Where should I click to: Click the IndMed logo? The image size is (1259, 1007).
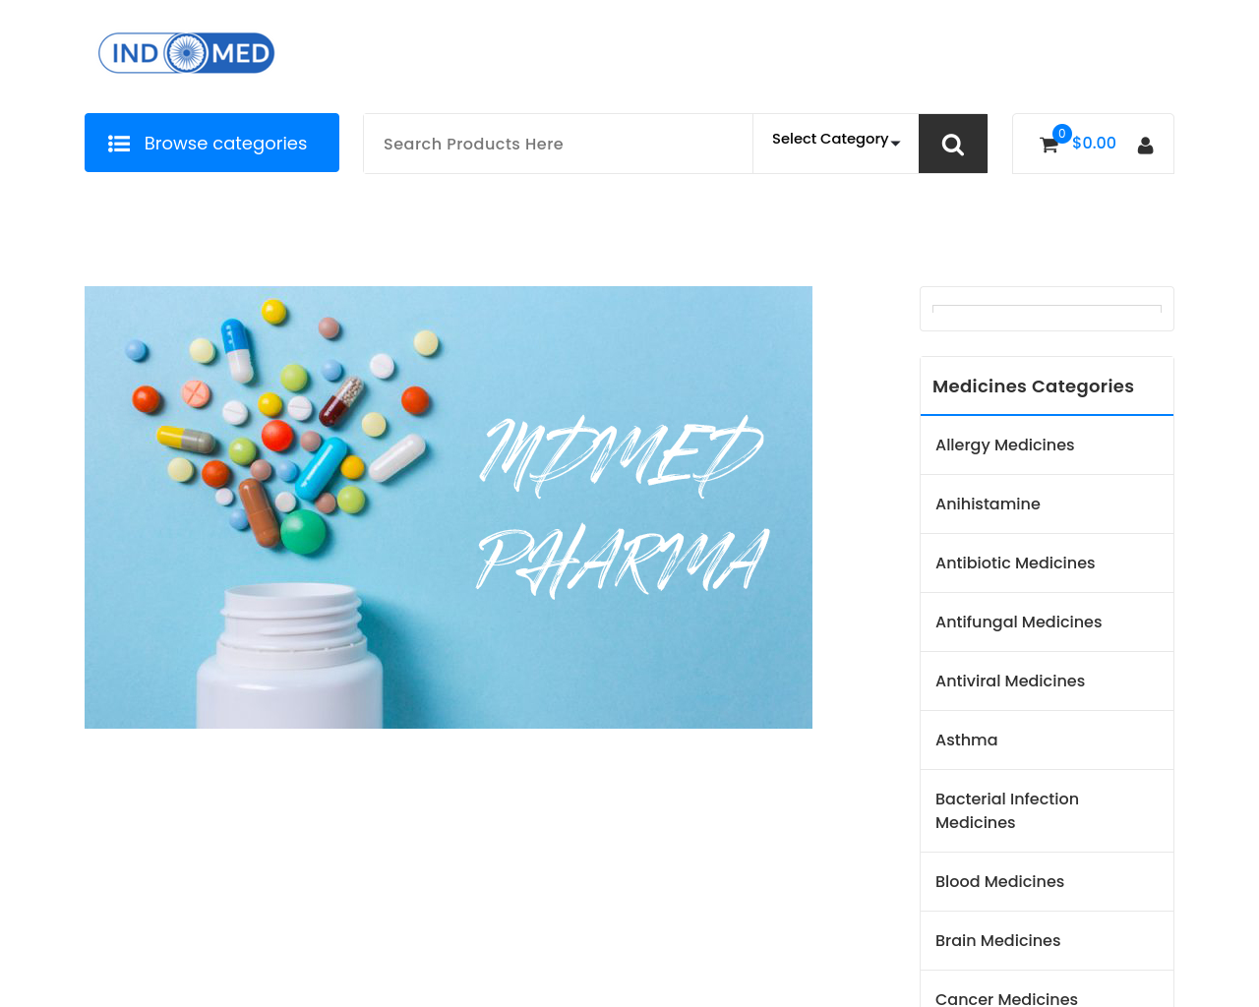[x=186, y=53]
